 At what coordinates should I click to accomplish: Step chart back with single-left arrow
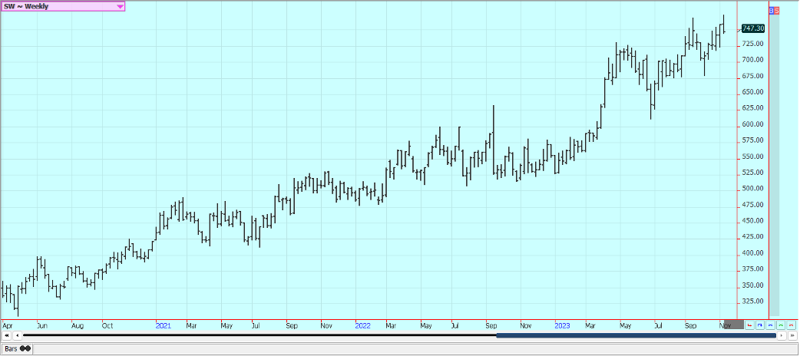[x=17, y=335]
